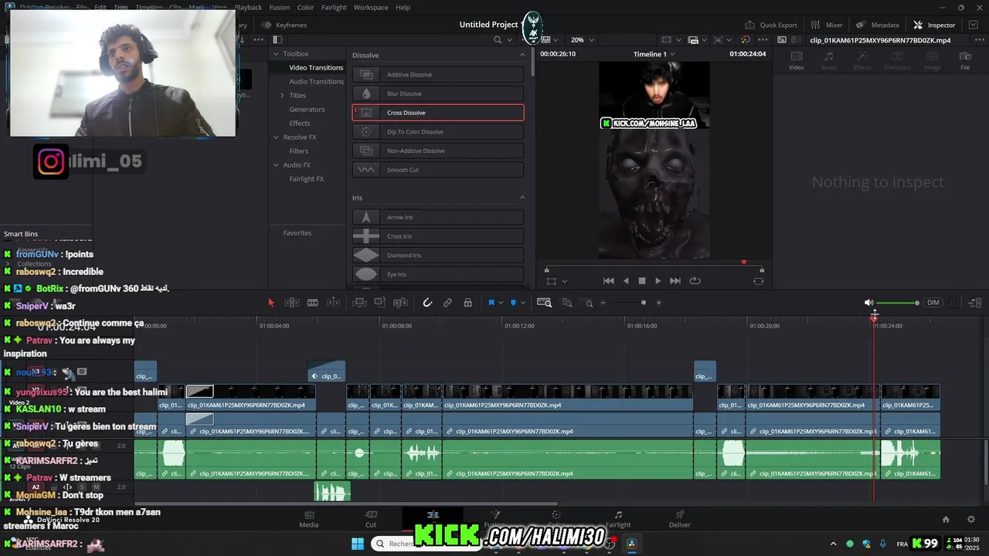Switch to the Cut page

click(371, 519)
